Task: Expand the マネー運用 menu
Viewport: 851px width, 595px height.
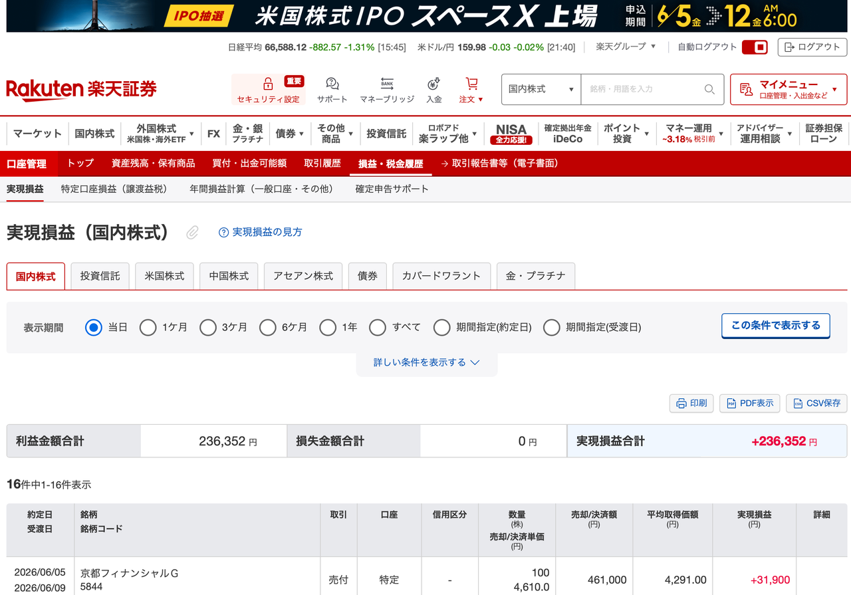Action: tap(692, 134)
